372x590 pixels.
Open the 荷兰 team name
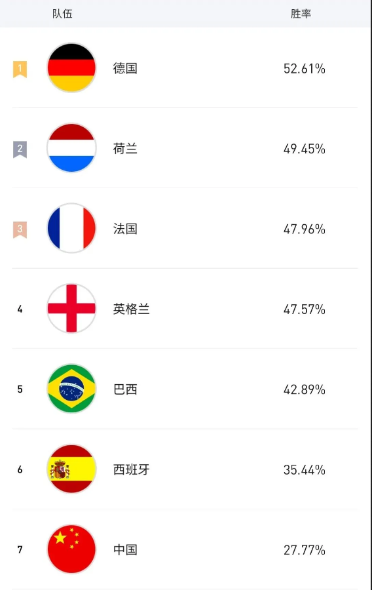coord(125,149)
